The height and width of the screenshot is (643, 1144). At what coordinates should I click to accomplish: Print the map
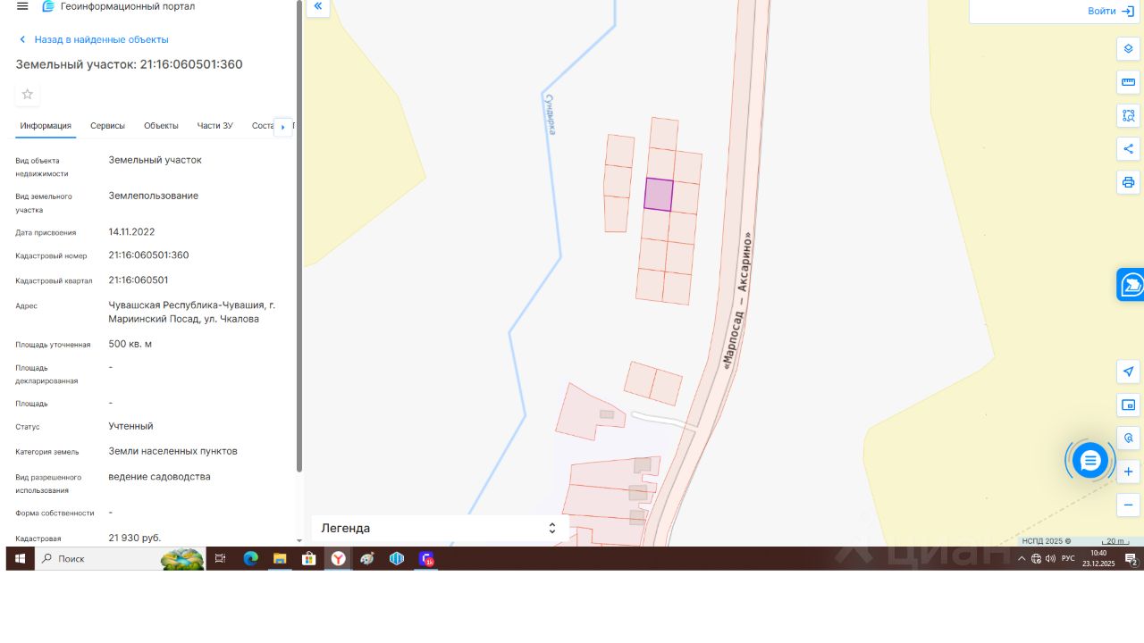point(1128,182)
